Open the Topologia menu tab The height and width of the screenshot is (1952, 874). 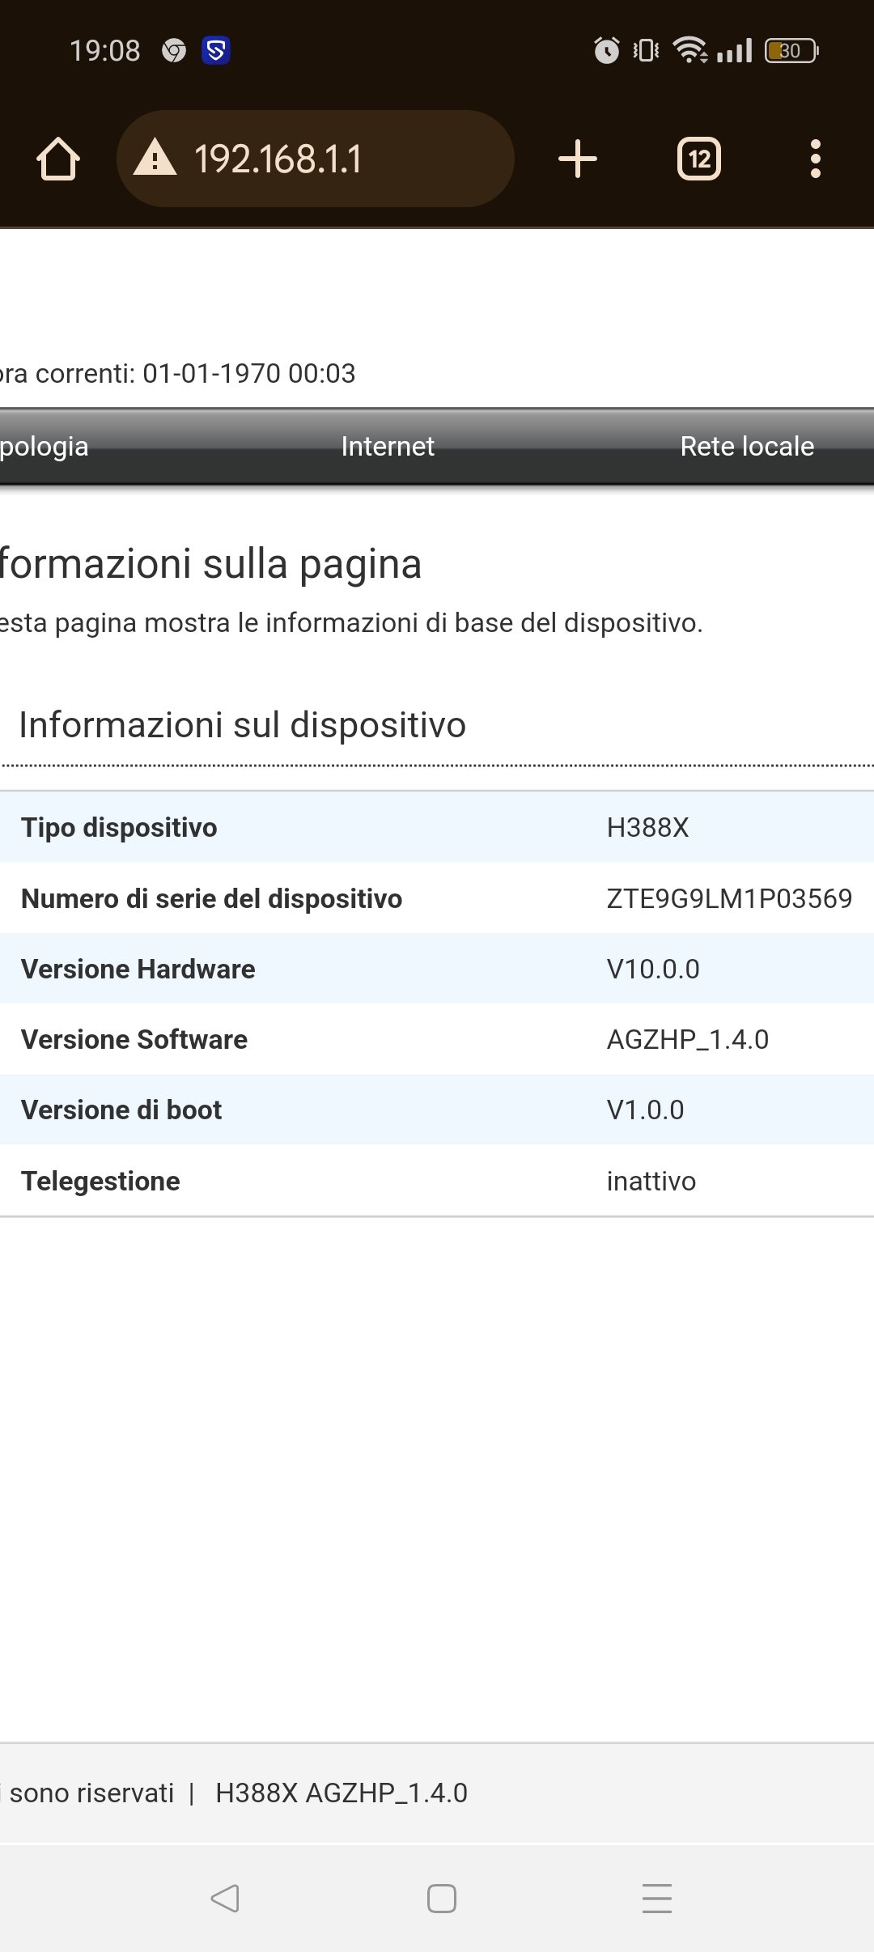coord(44,447)
